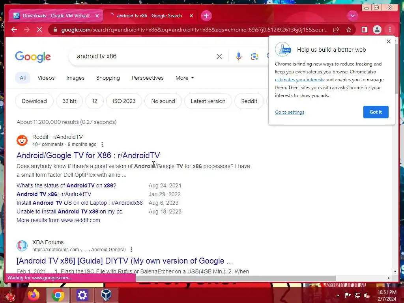Click in the Google search box
The width and height of the screenshot is (404, 303).
point(144,56)
